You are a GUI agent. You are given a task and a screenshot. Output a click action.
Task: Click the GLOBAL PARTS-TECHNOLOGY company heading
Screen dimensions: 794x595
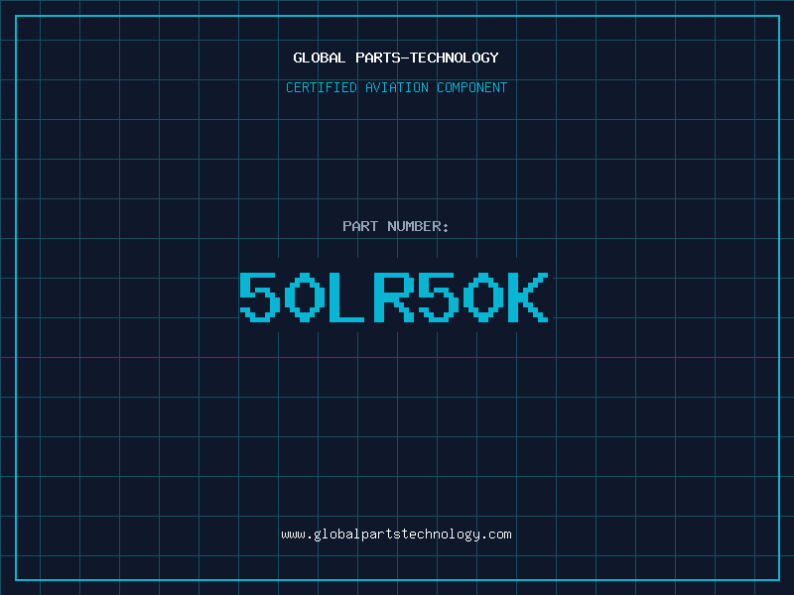click(396, 58)
